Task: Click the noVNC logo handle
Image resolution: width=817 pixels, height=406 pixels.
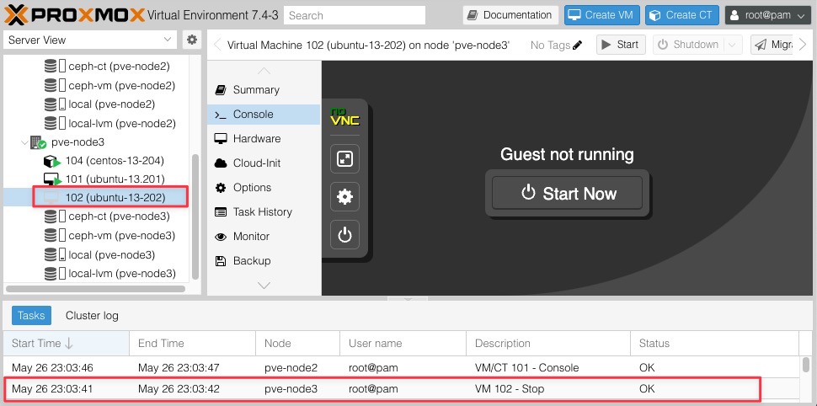Action: [x=345, y=117]
